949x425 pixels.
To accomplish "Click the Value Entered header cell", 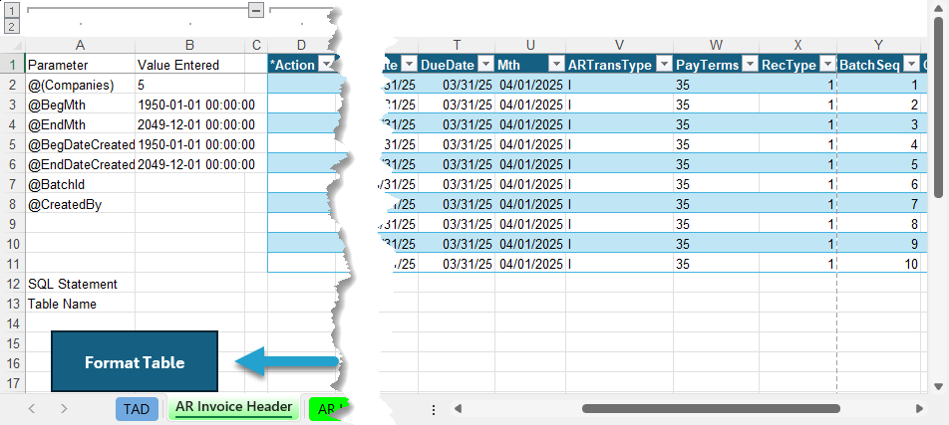I will 190,65.
